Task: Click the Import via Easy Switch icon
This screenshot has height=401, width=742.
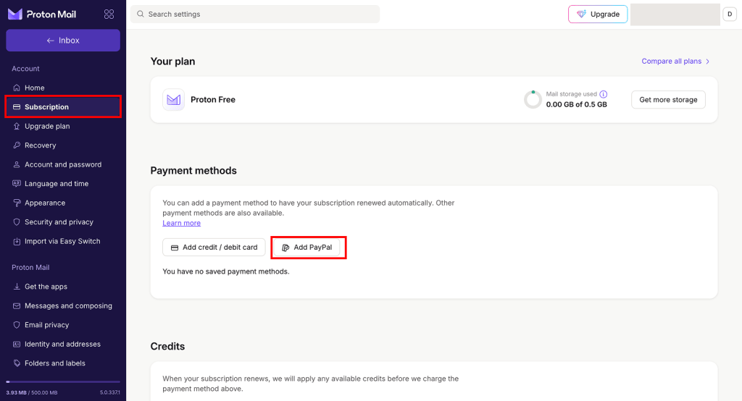Action: click(17, 241)
